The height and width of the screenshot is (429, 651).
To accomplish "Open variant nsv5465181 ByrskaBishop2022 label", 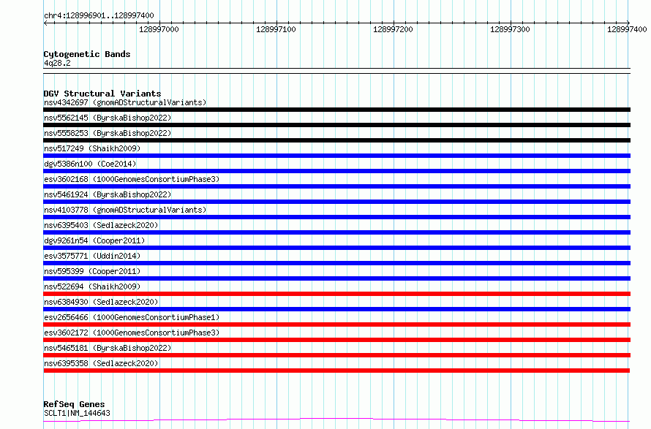I will click(108, 348).
